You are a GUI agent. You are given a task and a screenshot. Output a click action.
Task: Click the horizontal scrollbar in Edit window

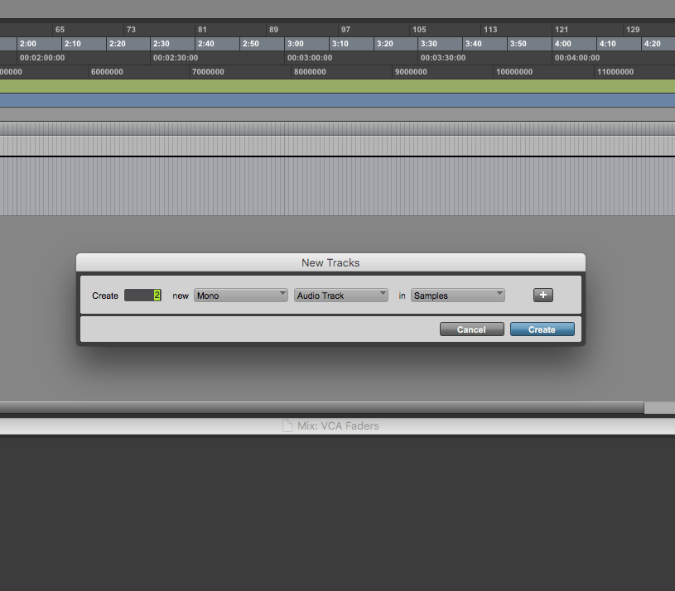point(322,407)
